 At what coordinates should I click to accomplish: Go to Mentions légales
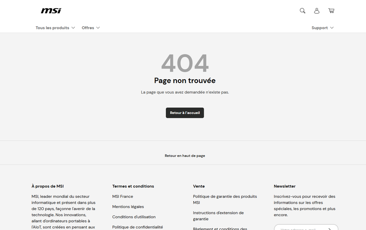pos(128,207)
